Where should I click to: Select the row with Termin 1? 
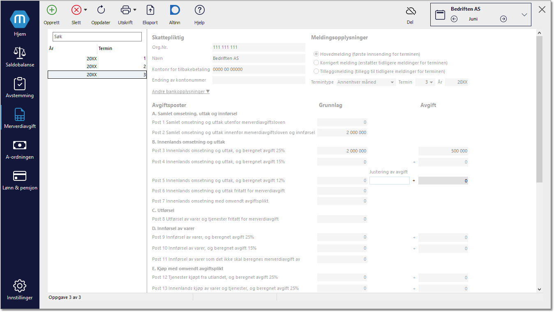point(97,58)
